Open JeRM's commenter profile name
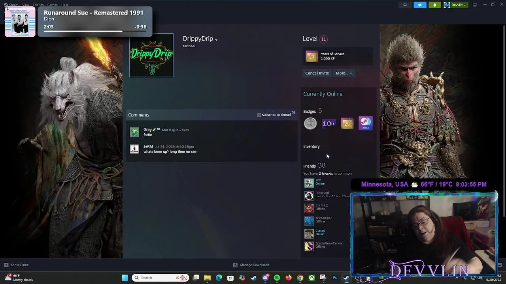The width and height of the screenshot is (506, 284). click(148, 146)
